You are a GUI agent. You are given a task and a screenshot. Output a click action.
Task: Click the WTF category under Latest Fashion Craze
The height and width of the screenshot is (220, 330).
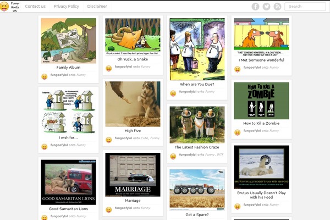point(220,155)
